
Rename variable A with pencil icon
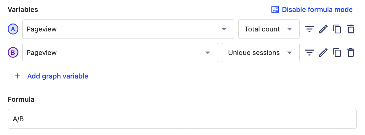[x=323, y=29]
